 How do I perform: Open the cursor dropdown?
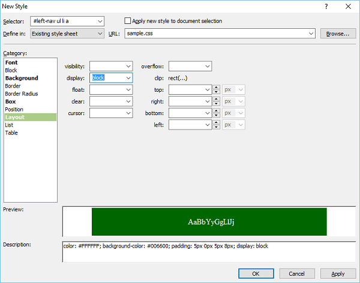click(128, 113)
